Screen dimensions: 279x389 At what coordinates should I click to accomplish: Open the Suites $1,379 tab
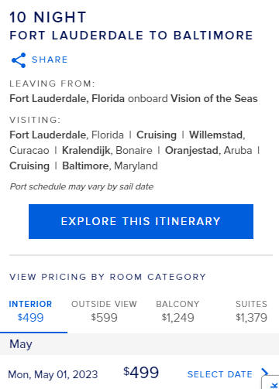(251, 311)
